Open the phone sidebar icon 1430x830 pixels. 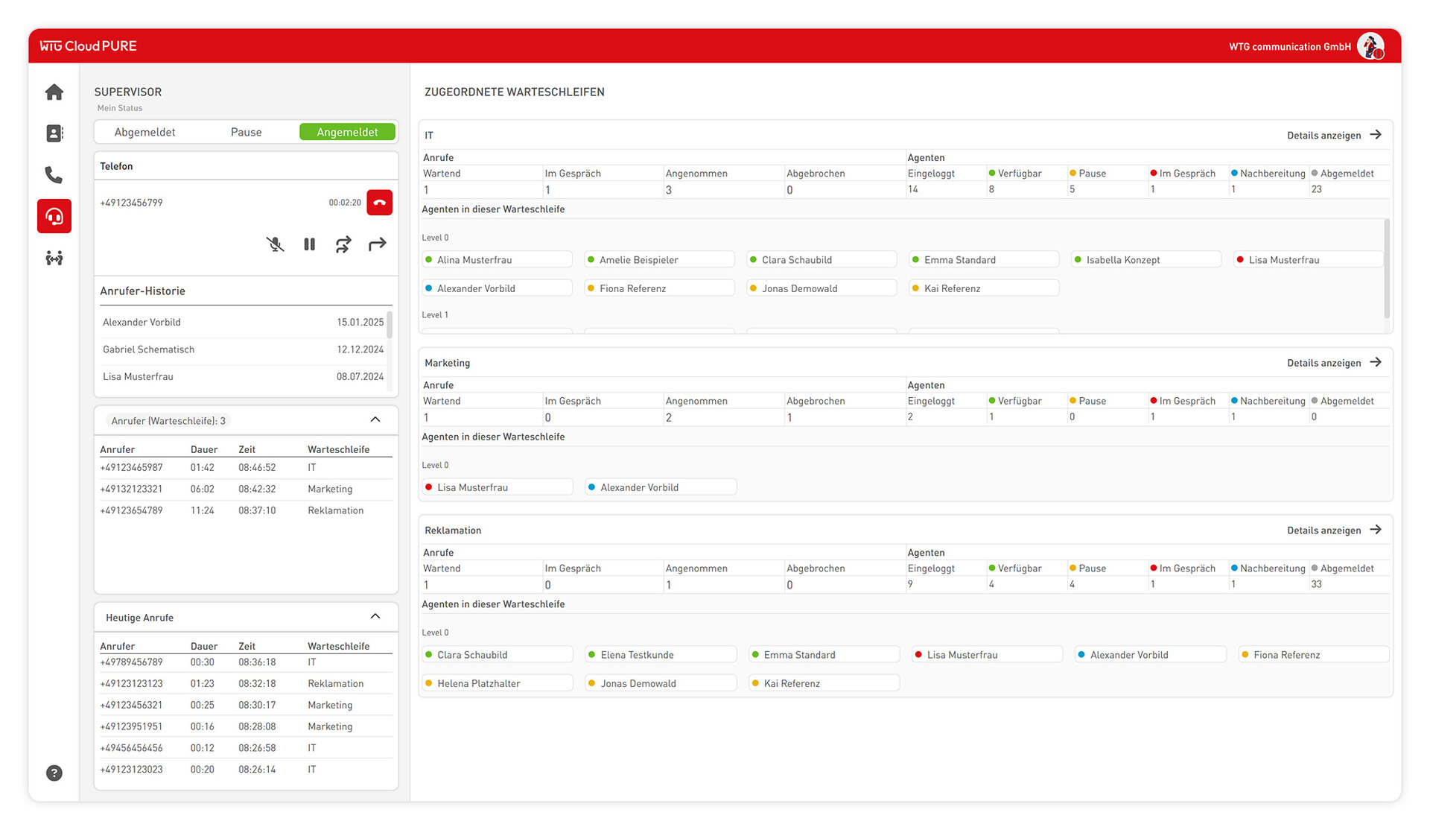[54, 175]
